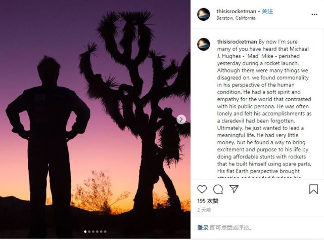This screenshot has width=324, height=240.
Task: Click the 登录 login link
Action: click(203, 228)
